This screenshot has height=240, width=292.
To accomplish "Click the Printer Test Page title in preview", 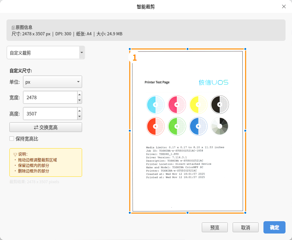I will (157, 82).
